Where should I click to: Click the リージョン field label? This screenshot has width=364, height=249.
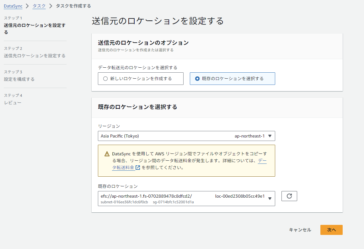coord(109,126)
